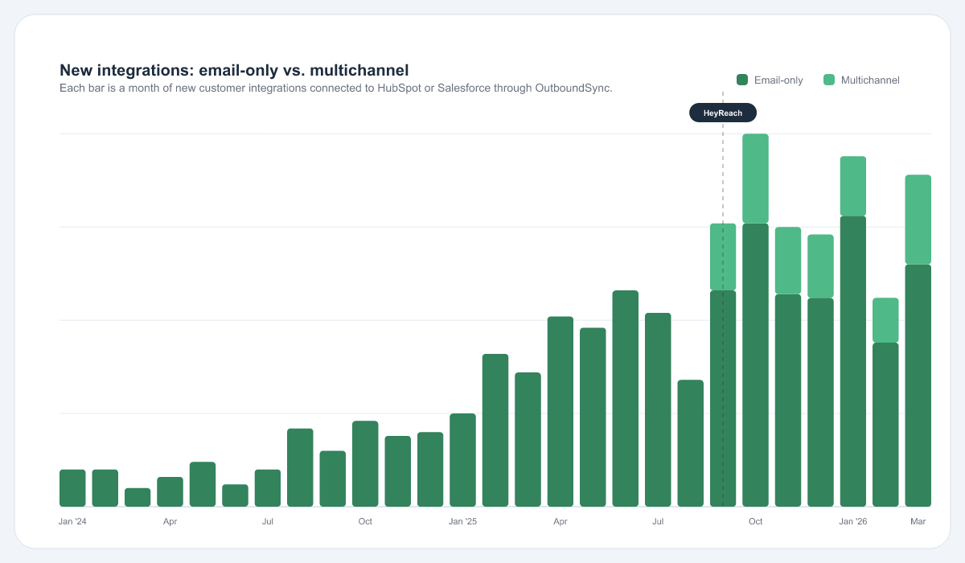The height and width of the screenshot is (563, 965).
Task: Click the Apr label on the x-axis
Action: coord(170,521)
